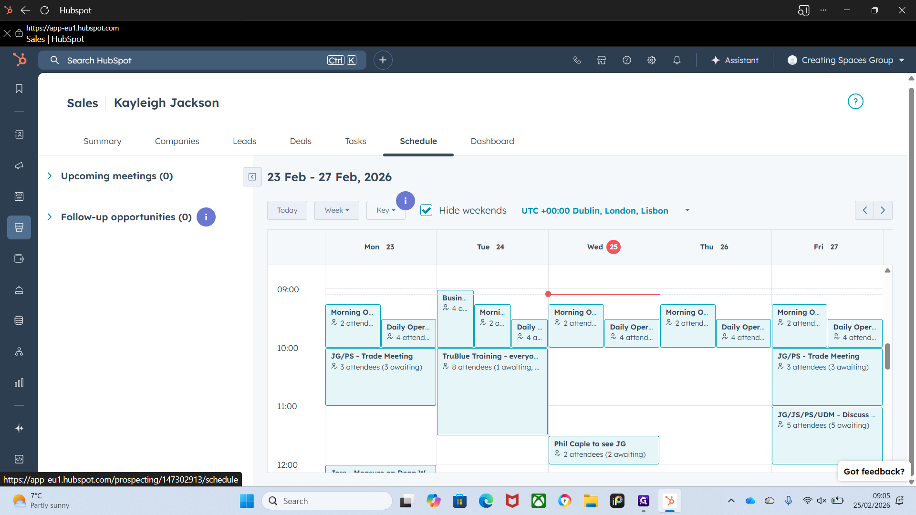Image resolution: width=916 pixels, height=515 pixels.
Task: Open the Marketplace storefront icon
Action: coord(602,60)
